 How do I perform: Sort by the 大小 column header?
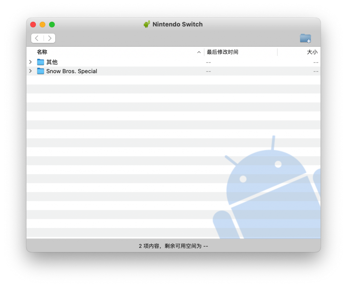point(312,52)
